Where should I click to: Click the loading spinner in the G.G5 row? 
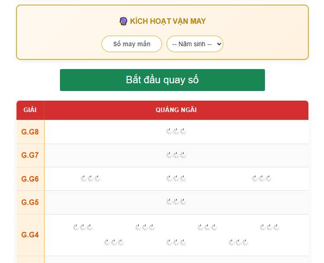[x=176, y=202]
